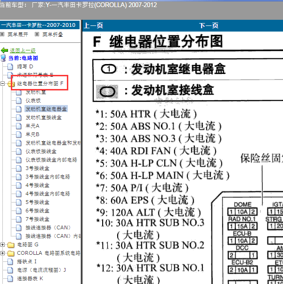Open the 搭铁点 I entry
The width and height of the screenshot is (283, 284).
point(27,261)
